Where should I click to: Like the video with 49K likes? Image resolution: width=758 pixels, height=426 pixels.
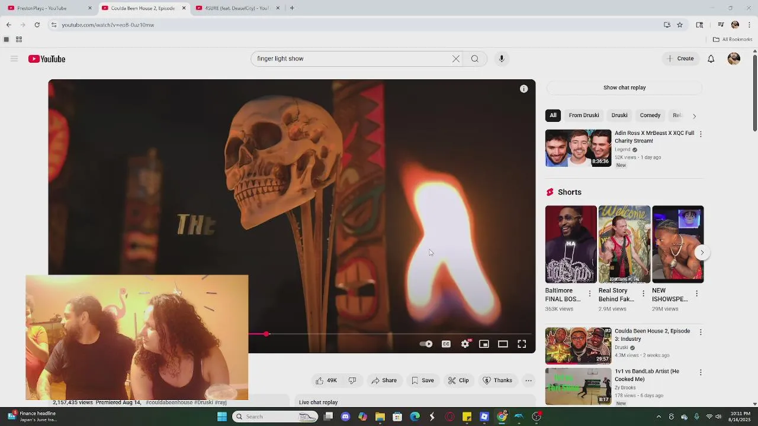point(326,380)
